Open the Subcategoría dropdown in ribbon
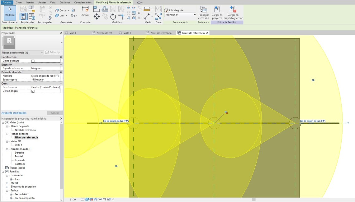 point(195,15)
